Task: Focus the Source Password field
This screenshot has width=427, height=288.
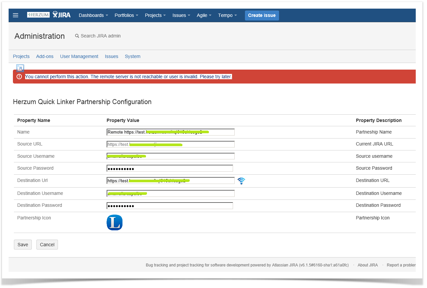Action: [x=170, y=168]
